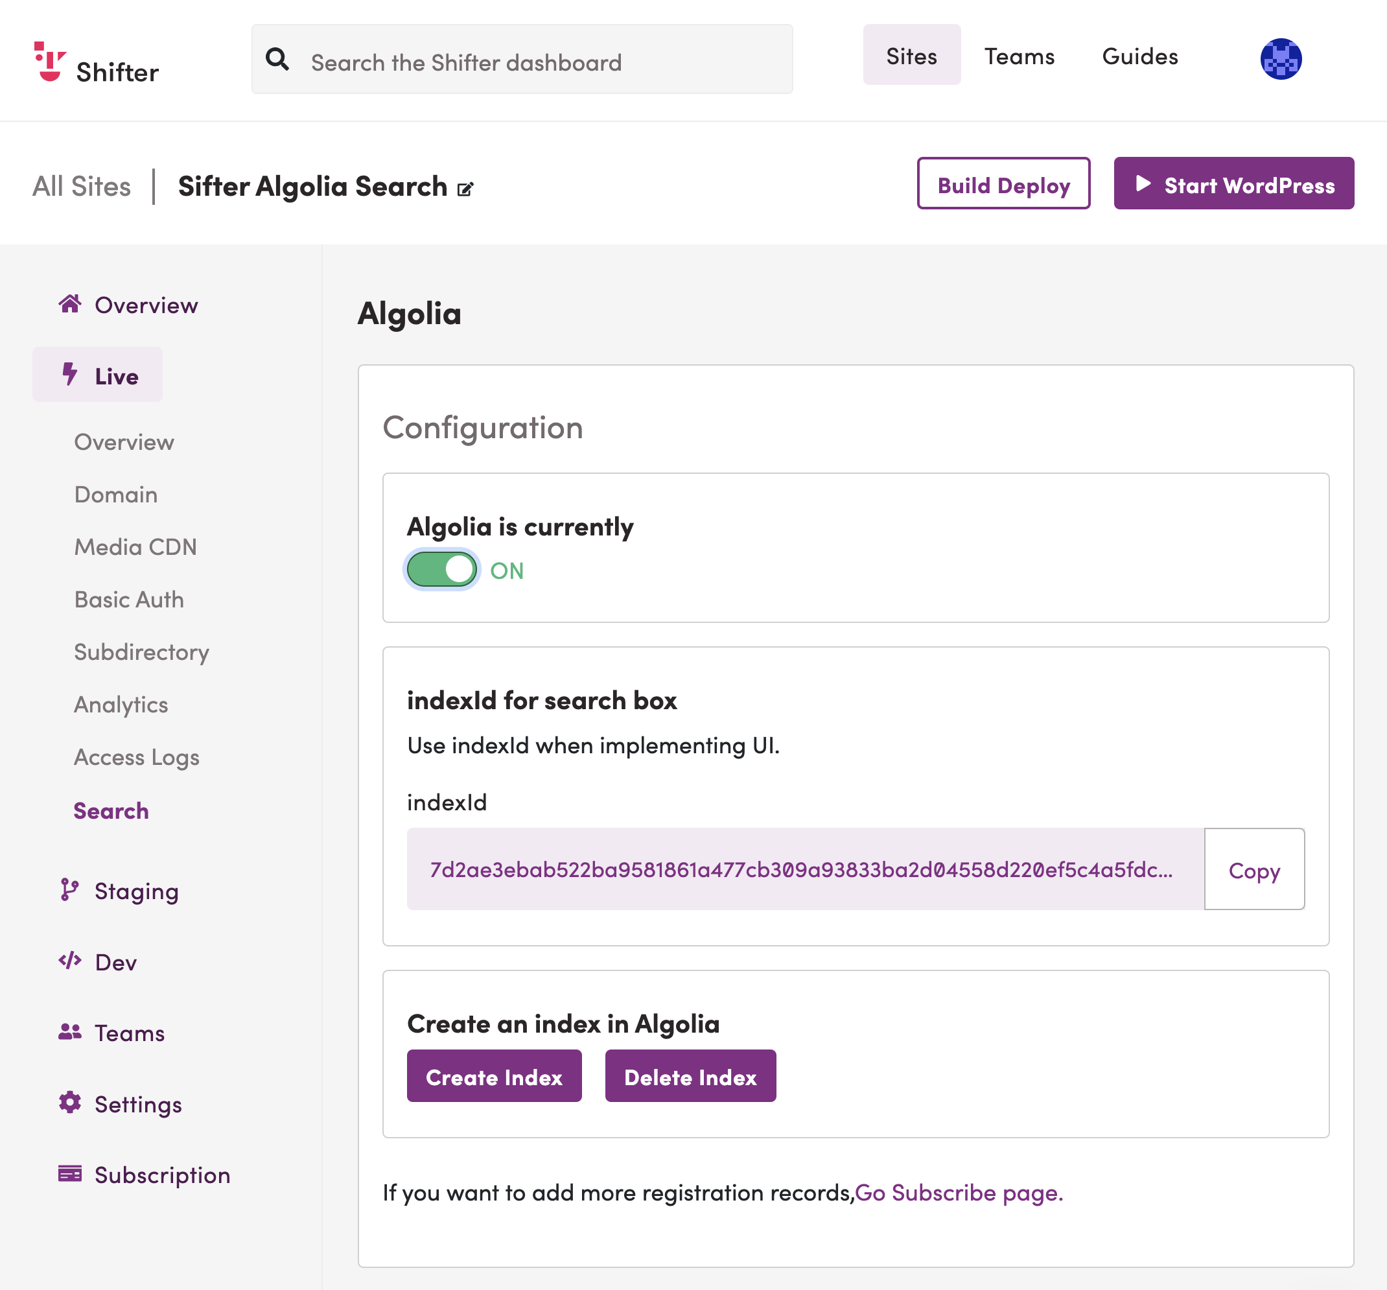Click the branch icon for Staging
The height and width of the screenshot is (1290, 1387).
coord(70,890)
